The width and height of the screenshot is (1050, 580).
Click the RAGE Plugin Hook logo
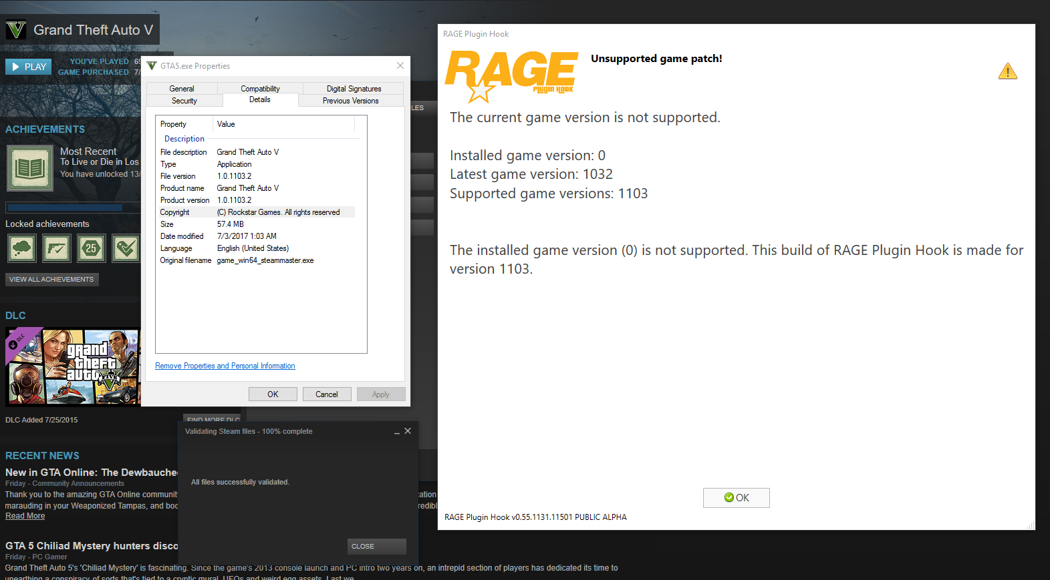pyautogui.click(x=511, y=77)
